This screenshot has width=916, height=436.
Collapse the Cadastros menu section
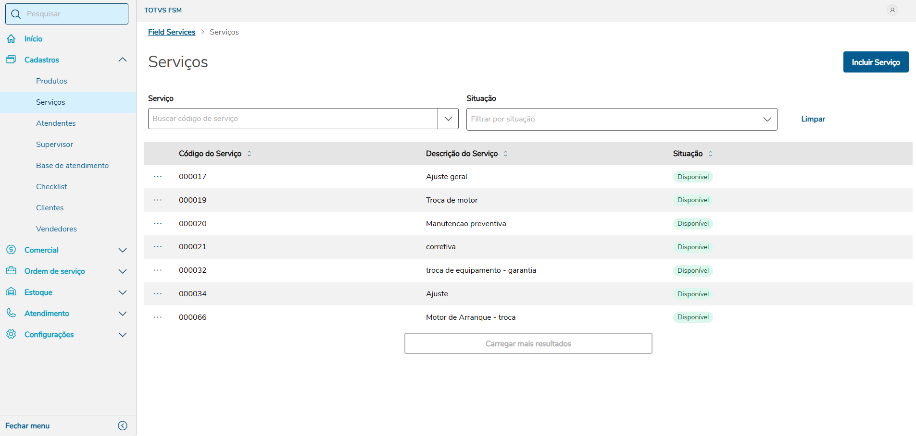click(123, 60)
